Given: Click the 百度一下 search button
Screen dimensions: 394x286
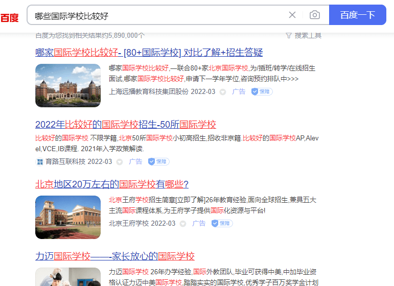Looking at the screenshot, I should 357,15.
